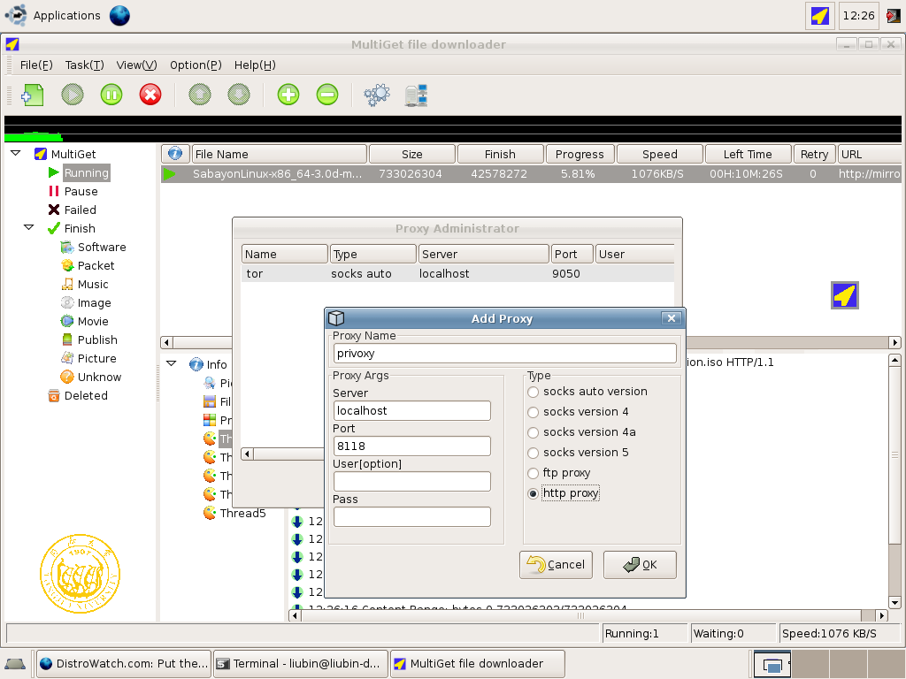The image size is (906, 679).
Task: Click the Pass input field
Action: [412, 516]
